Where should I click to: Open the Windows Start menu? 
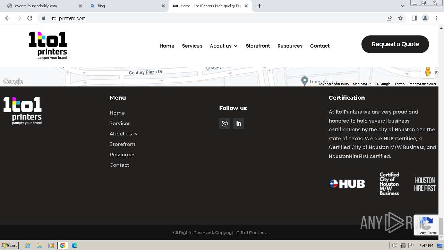[x=9, y=245]
